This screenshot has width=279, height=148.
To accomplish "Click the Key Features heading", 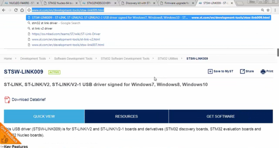I will coord(16,147).
